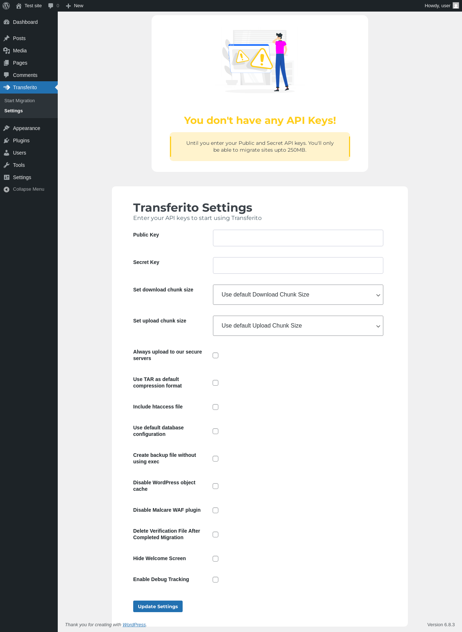Image resolution: width=462 pixels, height=632 pixels.
Task: Open the download chunk size dropdown
Action: pos(298,295)
